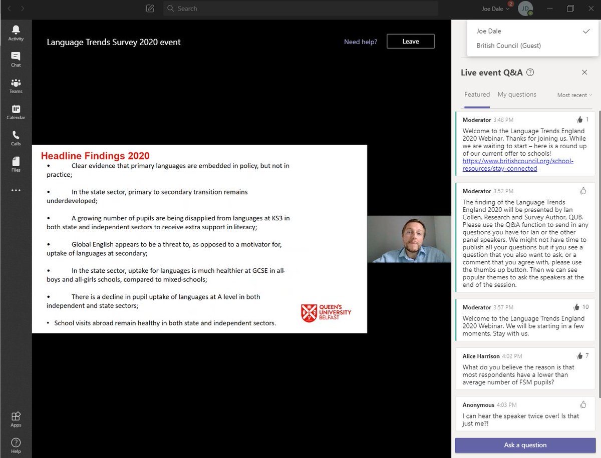Open the britishcouncil.org stay-connected link
601x458 pixels.
[518, 165]
